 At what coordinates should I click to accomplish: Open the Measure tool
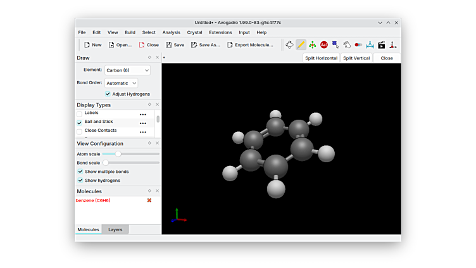(370, 45)
